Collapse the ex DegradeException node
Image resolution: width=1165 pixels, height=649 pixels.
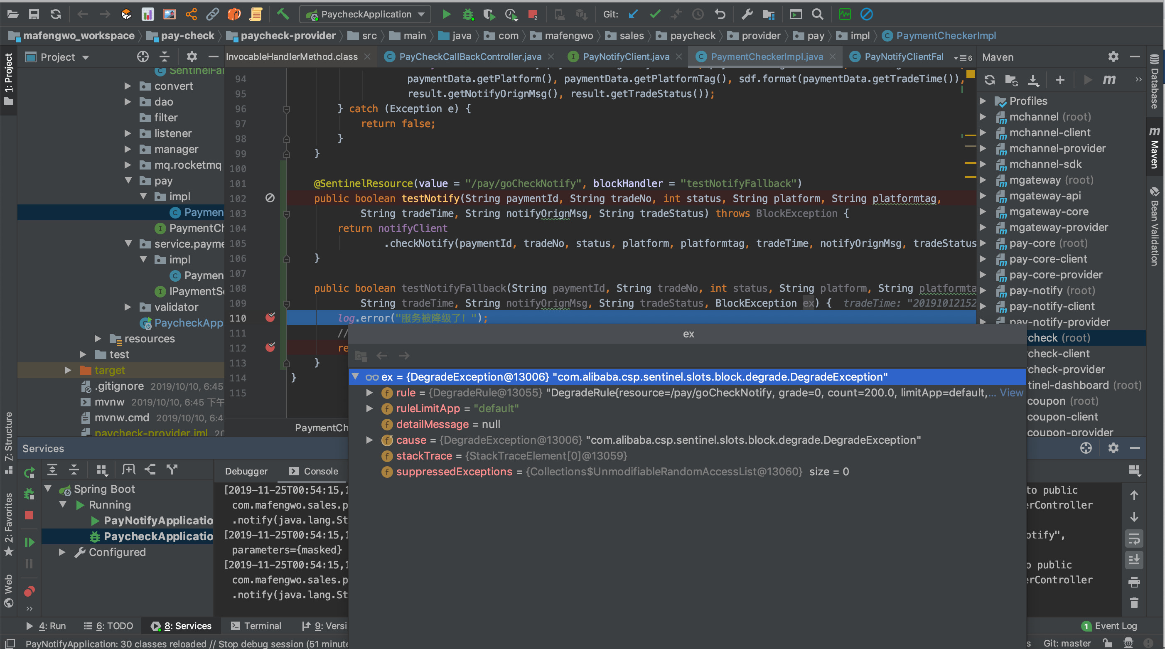[x=356, y=377]
